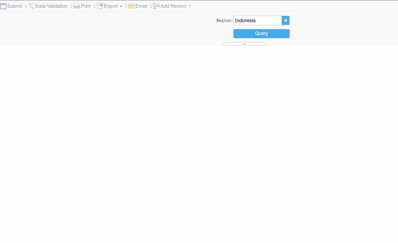Viewport: 398px width, 243px height.
Task: Click the printer icon in the toolbar
Action: point(77,6)
